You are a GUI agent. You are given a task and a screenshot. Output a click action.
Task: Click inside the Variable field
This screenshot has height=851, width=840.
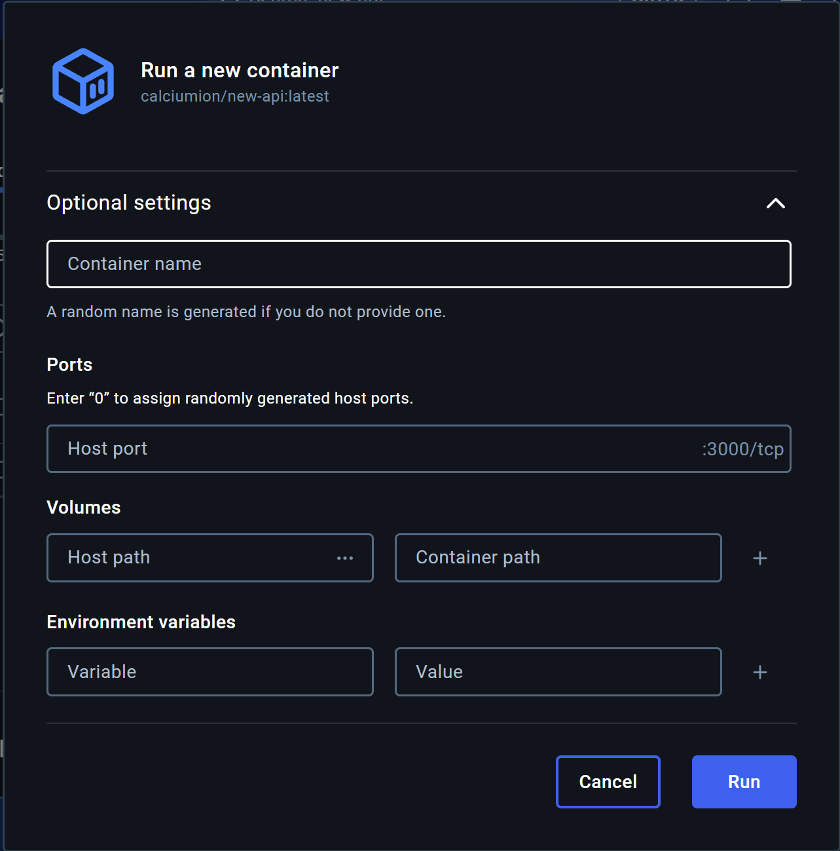pyautogui.click(x=210, y=671)
